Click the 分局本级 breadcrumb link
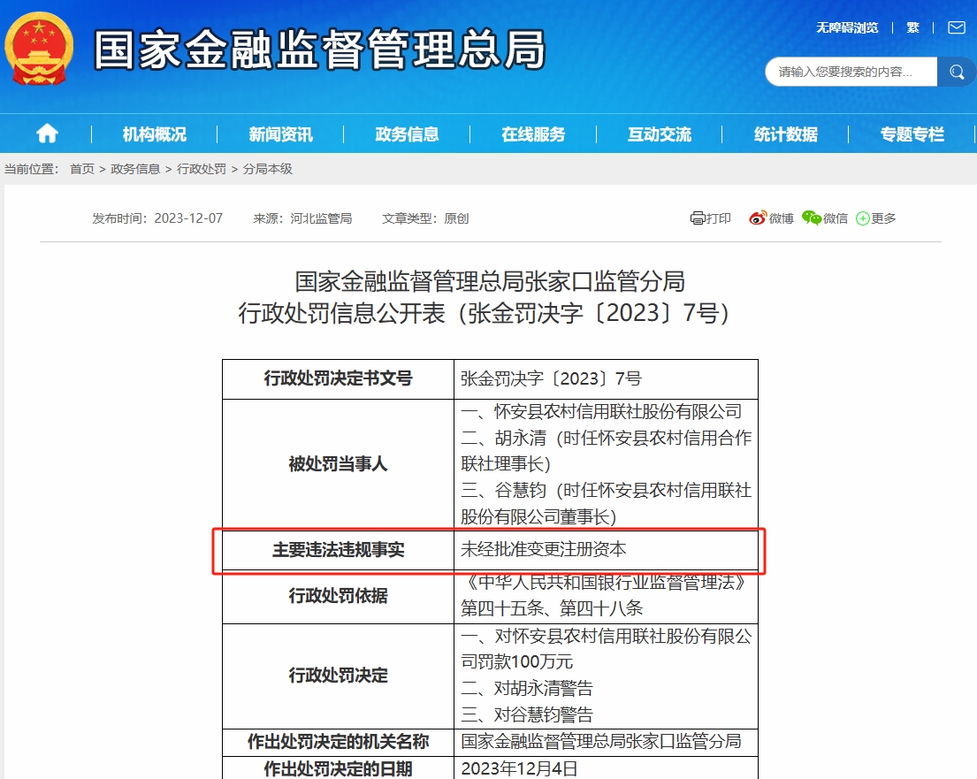The height and width of the screenshot is (779, 977). pos(267,169)
